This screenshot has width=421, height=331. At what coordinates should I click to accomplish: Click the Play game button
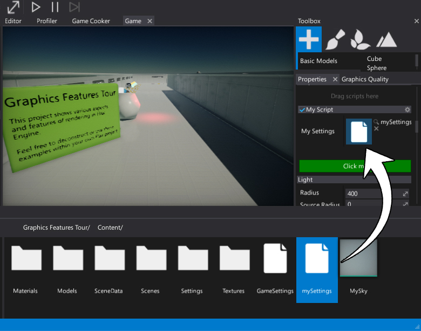point(36,7)
